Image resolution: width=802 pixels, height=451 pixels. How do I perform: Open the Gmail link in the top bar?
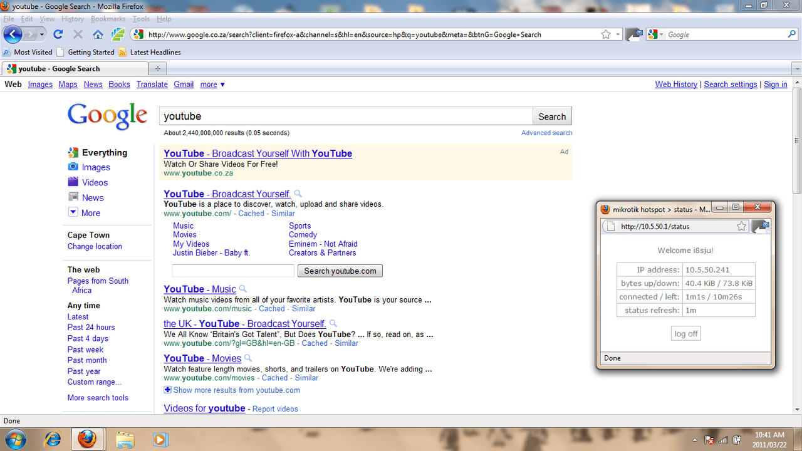[x=184, y=85]
